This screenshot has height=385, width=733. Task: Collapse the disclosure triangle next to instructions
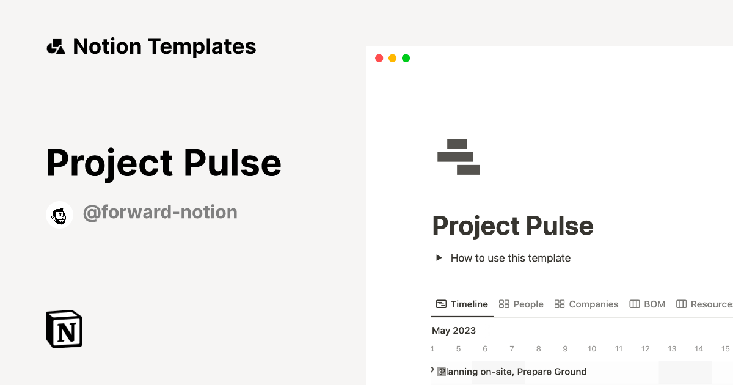click(439, 257)
